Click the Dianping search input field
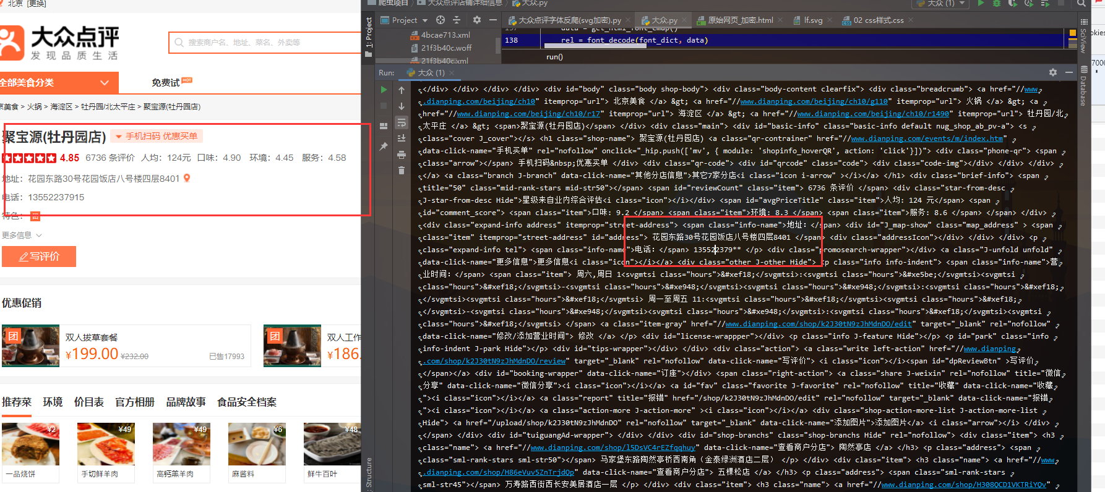 point(266,43)
